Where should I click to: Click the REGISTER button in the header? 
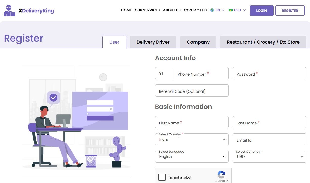(290, 11)
